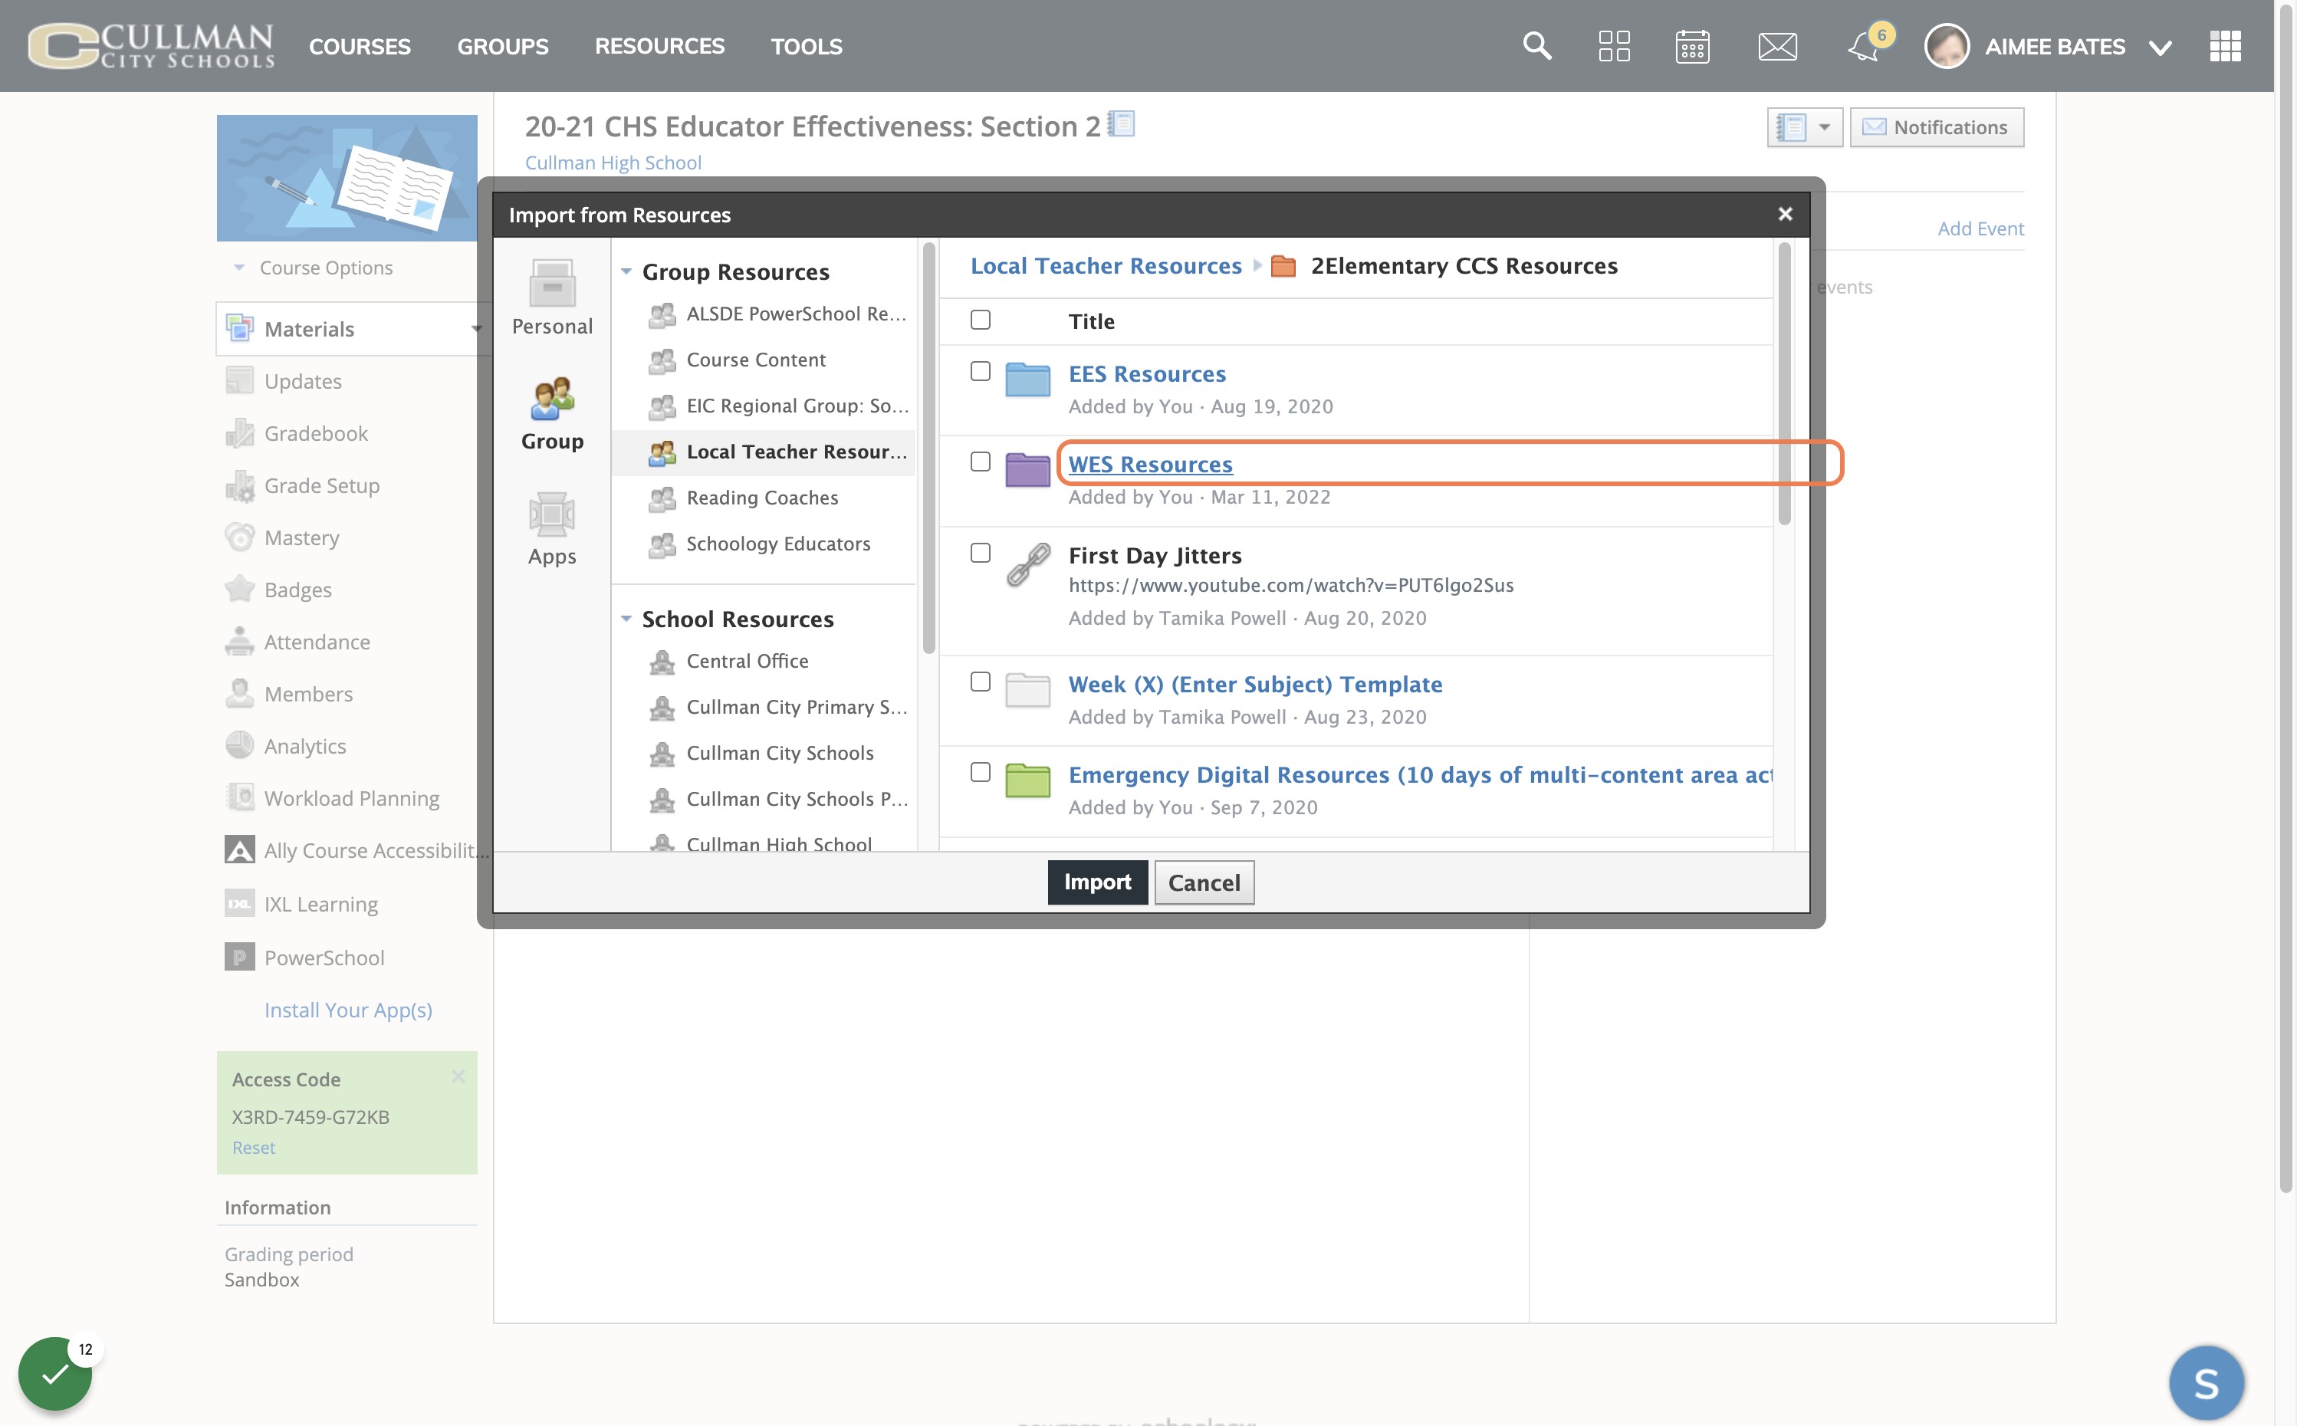Image resolution: width=2297 pixels, height=1426 pixels.
Task: Open the app launcher grid icon
Action: 2226,45
